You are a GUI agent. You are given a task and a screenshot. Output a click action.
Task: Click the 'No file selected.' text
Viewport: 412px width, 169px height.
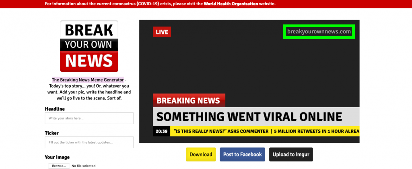[84, 166]
